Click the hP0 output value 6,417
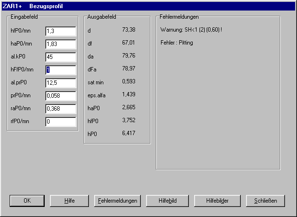The image size is (297, 217). point(128,132)
